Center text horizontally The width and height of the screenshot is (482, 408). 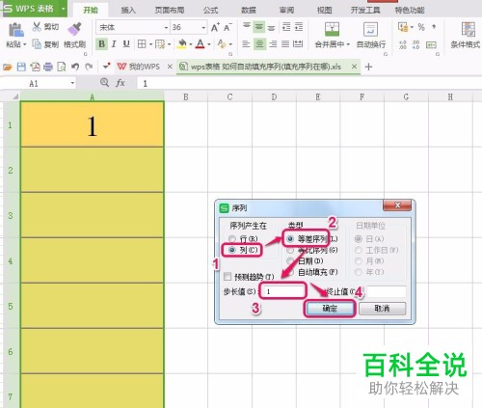259,44
